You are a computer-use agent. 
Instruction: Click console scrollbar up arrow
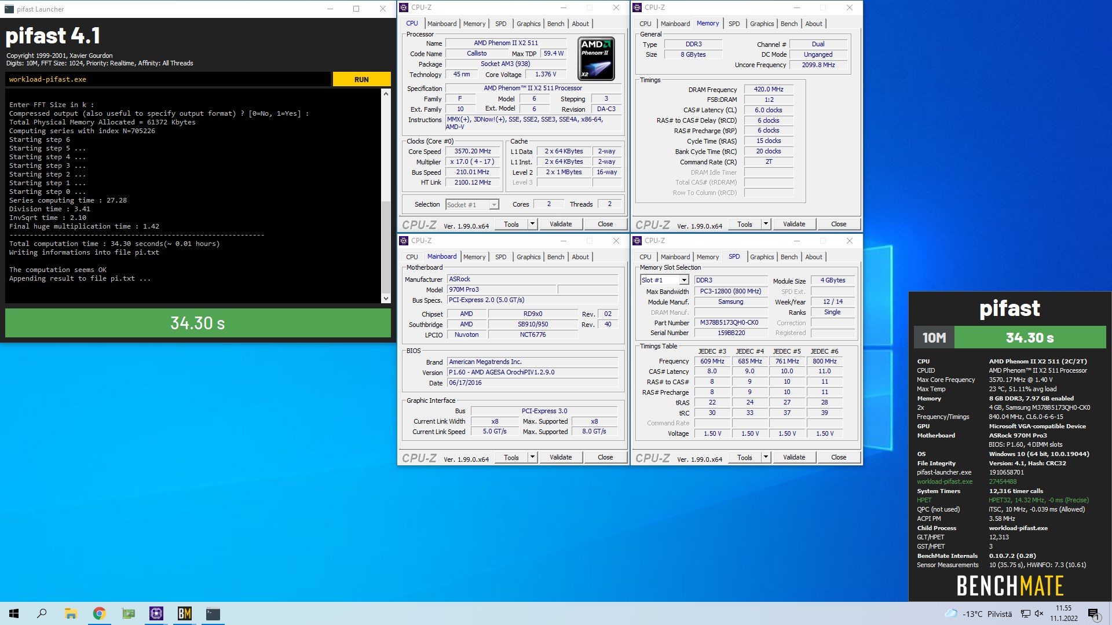386,93
